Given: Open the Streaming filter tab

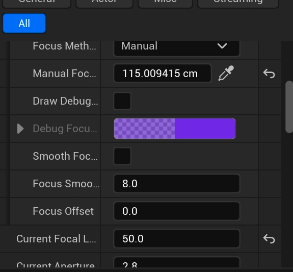Looking at the screenshot, I should [238, 4].
